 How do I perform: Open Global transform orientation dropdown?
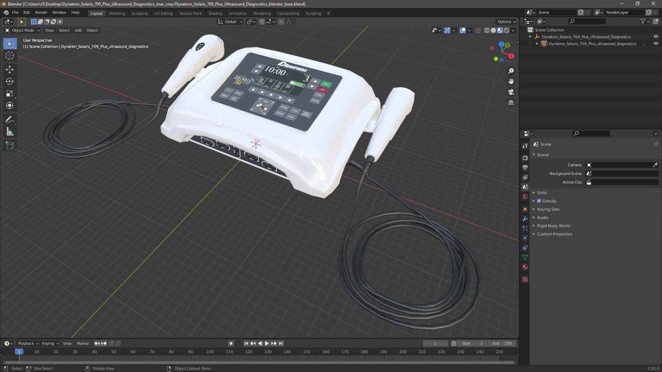(230, 22)
